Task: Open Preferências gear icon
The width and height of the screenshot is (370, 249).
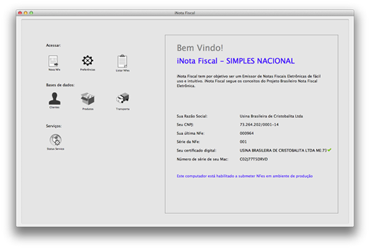Action: [88, 60]
